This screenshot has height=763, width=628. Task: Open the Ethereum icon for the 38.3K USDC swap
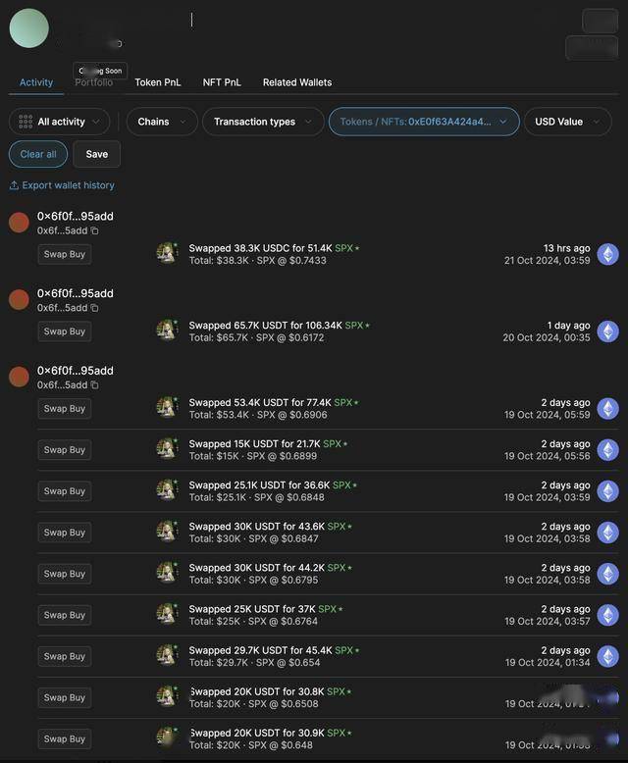coord(608,254)
